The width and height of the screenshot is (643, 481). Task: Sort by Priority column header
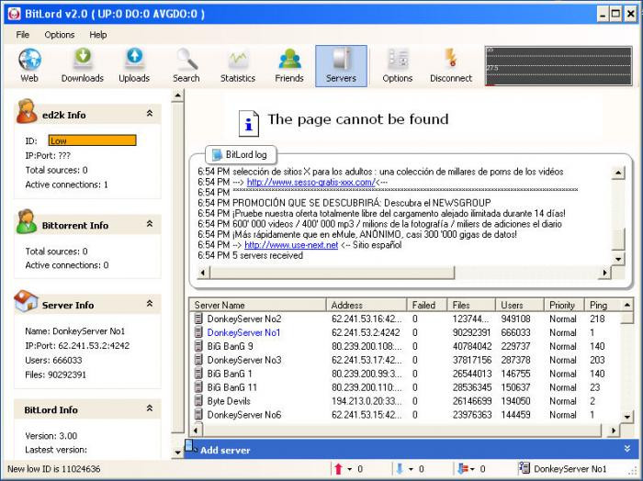click(565, 306)
